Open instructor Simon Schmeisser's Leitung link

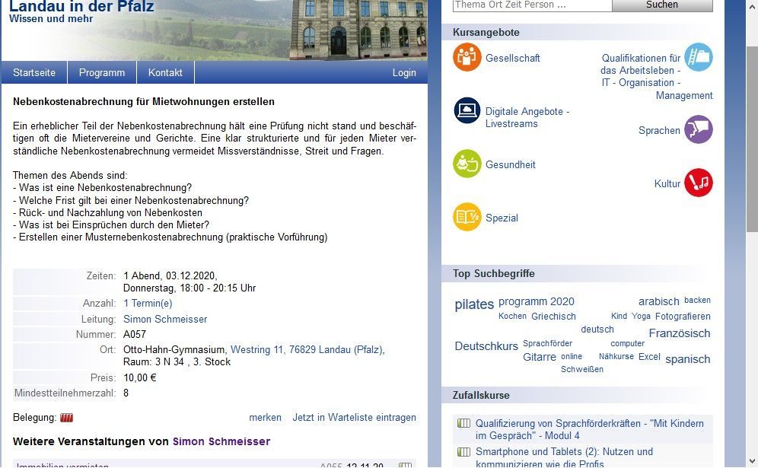tap(165, 320)
